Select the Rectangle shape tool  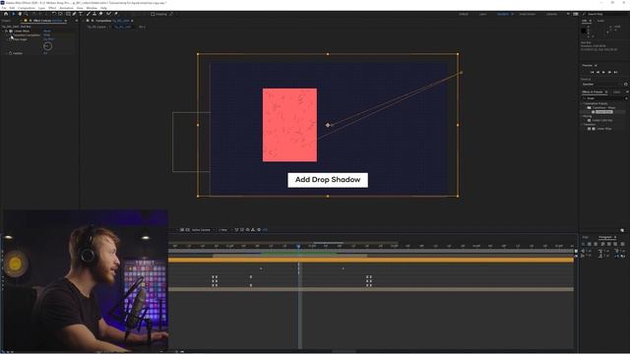(68, 14)
